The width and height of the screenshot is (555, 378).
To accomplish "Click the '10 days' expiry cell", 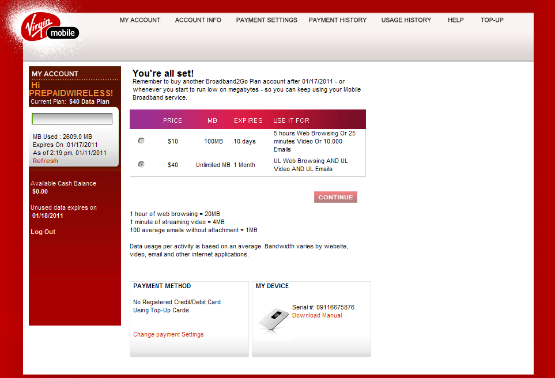I will click(244, 141).
